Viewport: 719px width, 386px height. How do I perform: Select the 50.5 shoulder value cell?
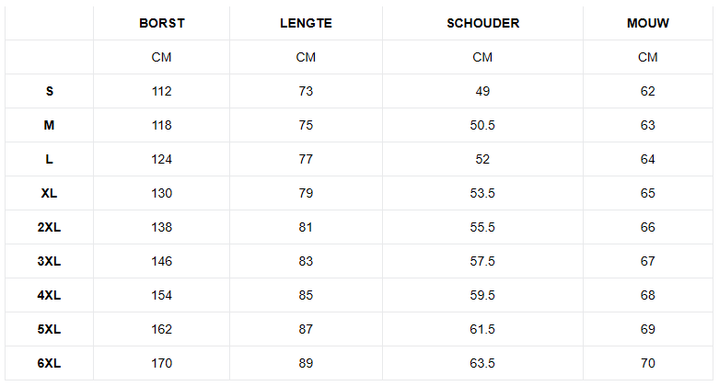[x=482, y=125]
